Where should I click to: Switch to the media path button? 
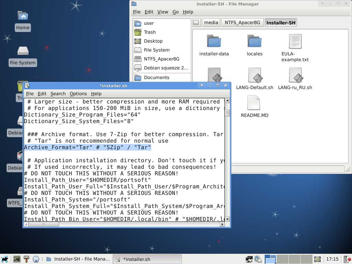click(x=211, y=23)
